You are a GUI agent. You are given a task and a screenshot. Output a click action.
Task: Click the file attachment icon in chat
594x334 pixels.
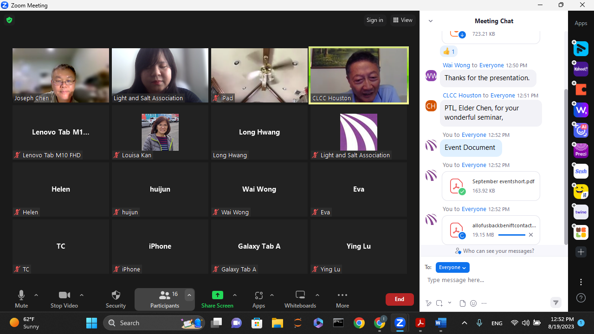click(462, 303)
